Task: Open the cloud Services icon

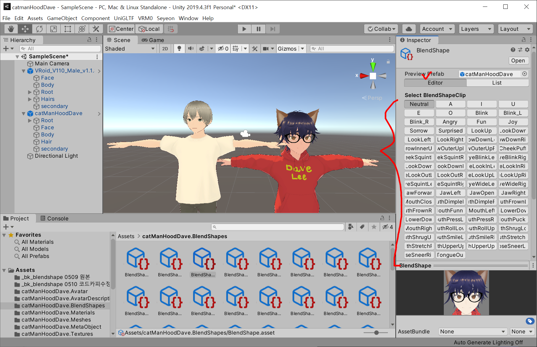Action: click(409, 29)
